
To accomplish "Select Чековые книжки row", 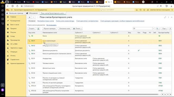I will [100, 64].
